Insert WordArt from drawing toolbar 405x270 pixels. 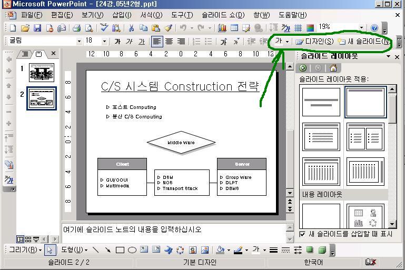(x=169, y=250)
